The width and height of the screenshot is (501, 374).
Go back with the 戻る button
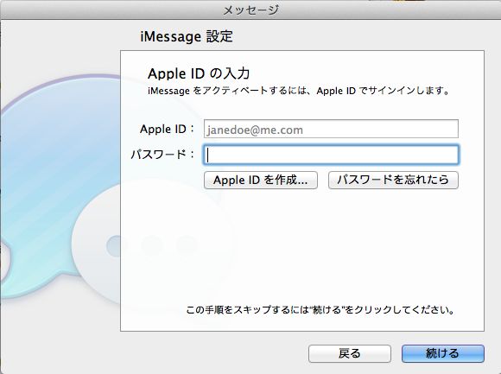click(x=350, y=353)
